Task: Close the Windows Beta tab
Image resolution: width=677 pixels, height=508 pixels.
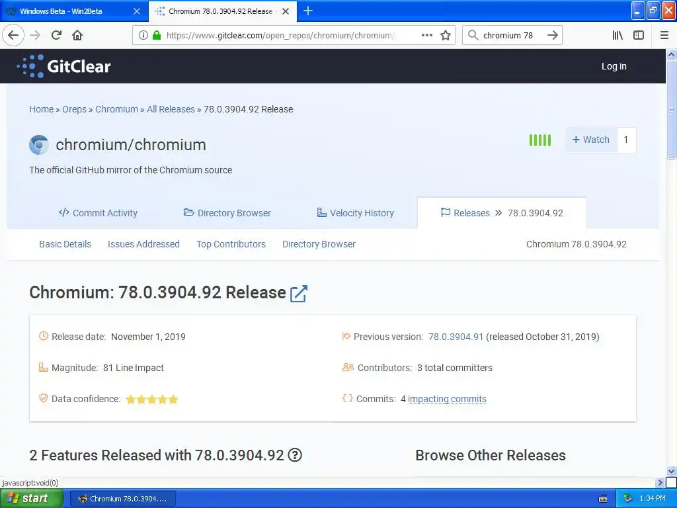Action: [137, 11]
